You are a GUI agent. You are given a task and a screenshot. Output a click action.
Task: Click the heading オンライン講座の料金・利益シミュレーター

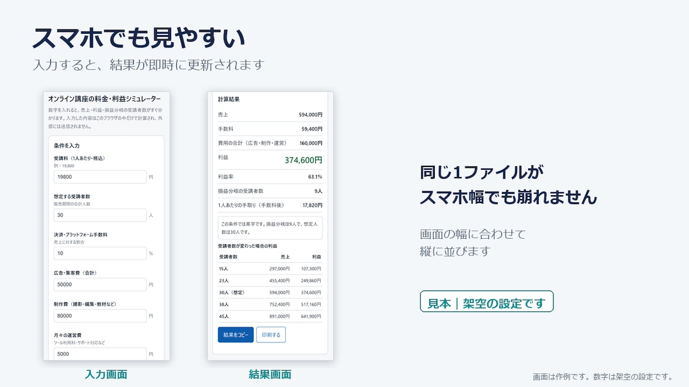click(104, 99)
